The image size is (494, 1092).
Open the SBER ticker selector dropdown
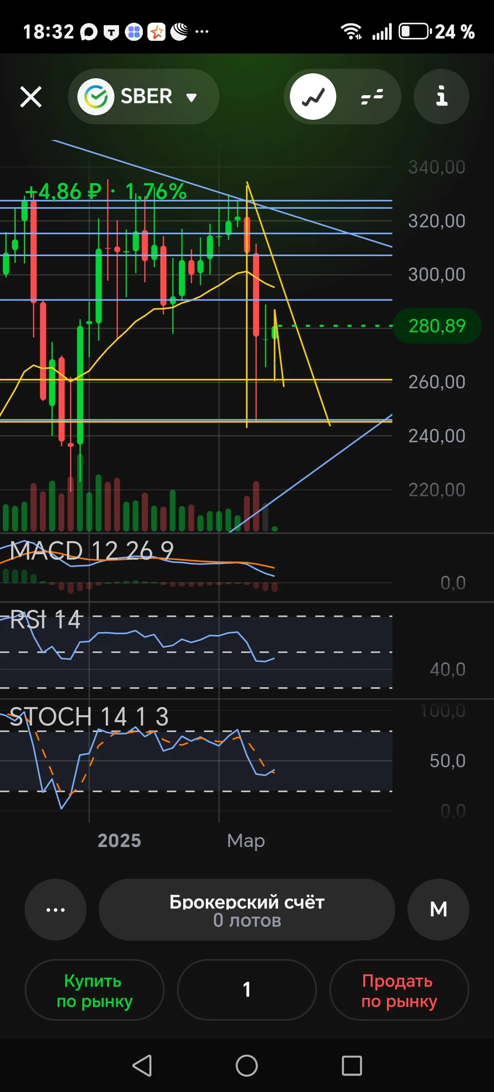coord(143,97)
